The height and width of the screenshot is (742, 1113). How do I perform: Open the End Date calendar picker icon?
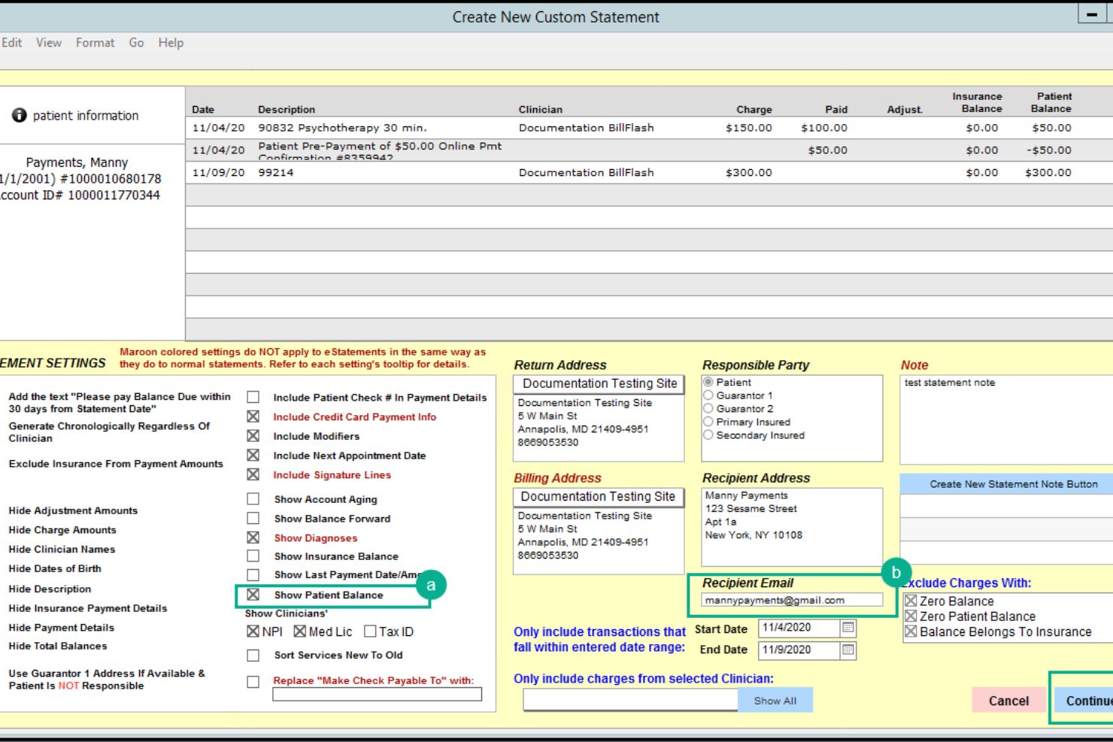click(x=848, y=650)
